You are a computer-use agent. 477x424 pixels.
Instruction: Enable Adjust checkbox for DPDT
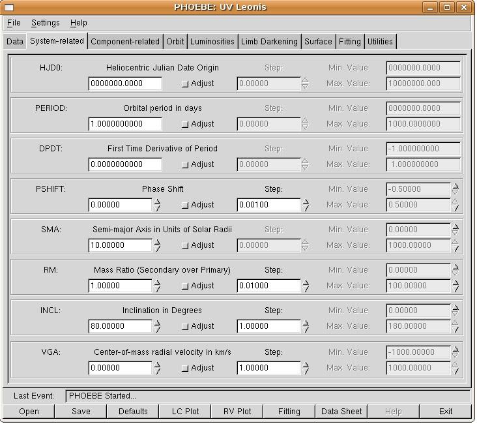tap(185, 165)
